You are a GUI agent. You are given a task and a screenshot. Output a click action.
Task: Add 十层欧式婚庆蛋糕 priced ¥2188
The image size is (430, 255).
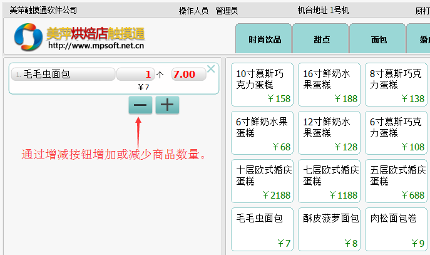(x=264, y=181)
